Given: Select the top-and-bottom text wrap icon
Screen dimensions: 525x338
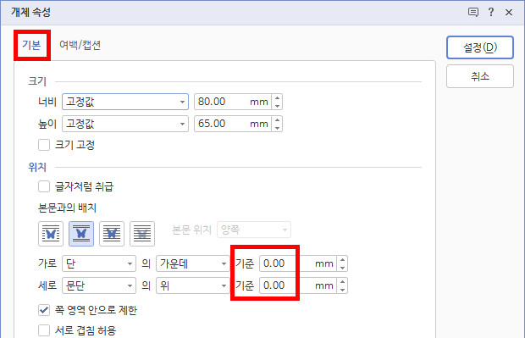Looking at the screenshot, I should coord(81,234).
